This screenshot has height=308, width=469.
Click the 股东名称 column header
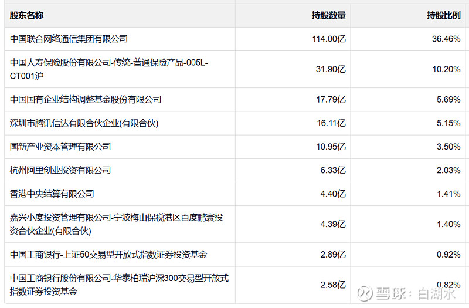click(x=26, y=15)
